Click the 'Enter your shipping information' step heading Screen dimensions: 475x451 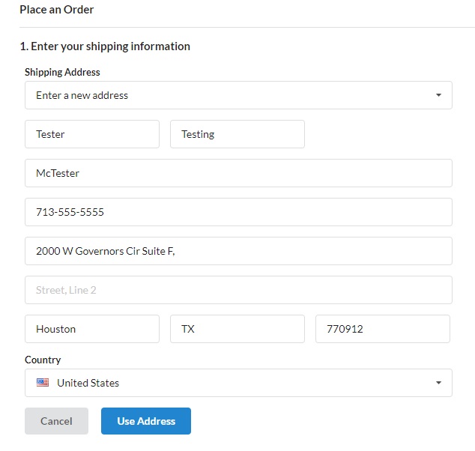click(105, 46)
